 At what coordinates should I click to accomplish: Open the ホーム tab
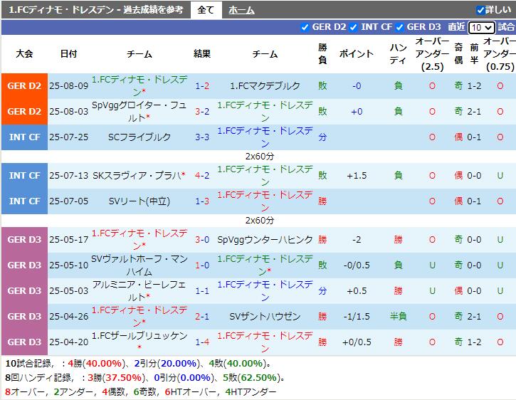pyautogui.click(x=241, y=10)
